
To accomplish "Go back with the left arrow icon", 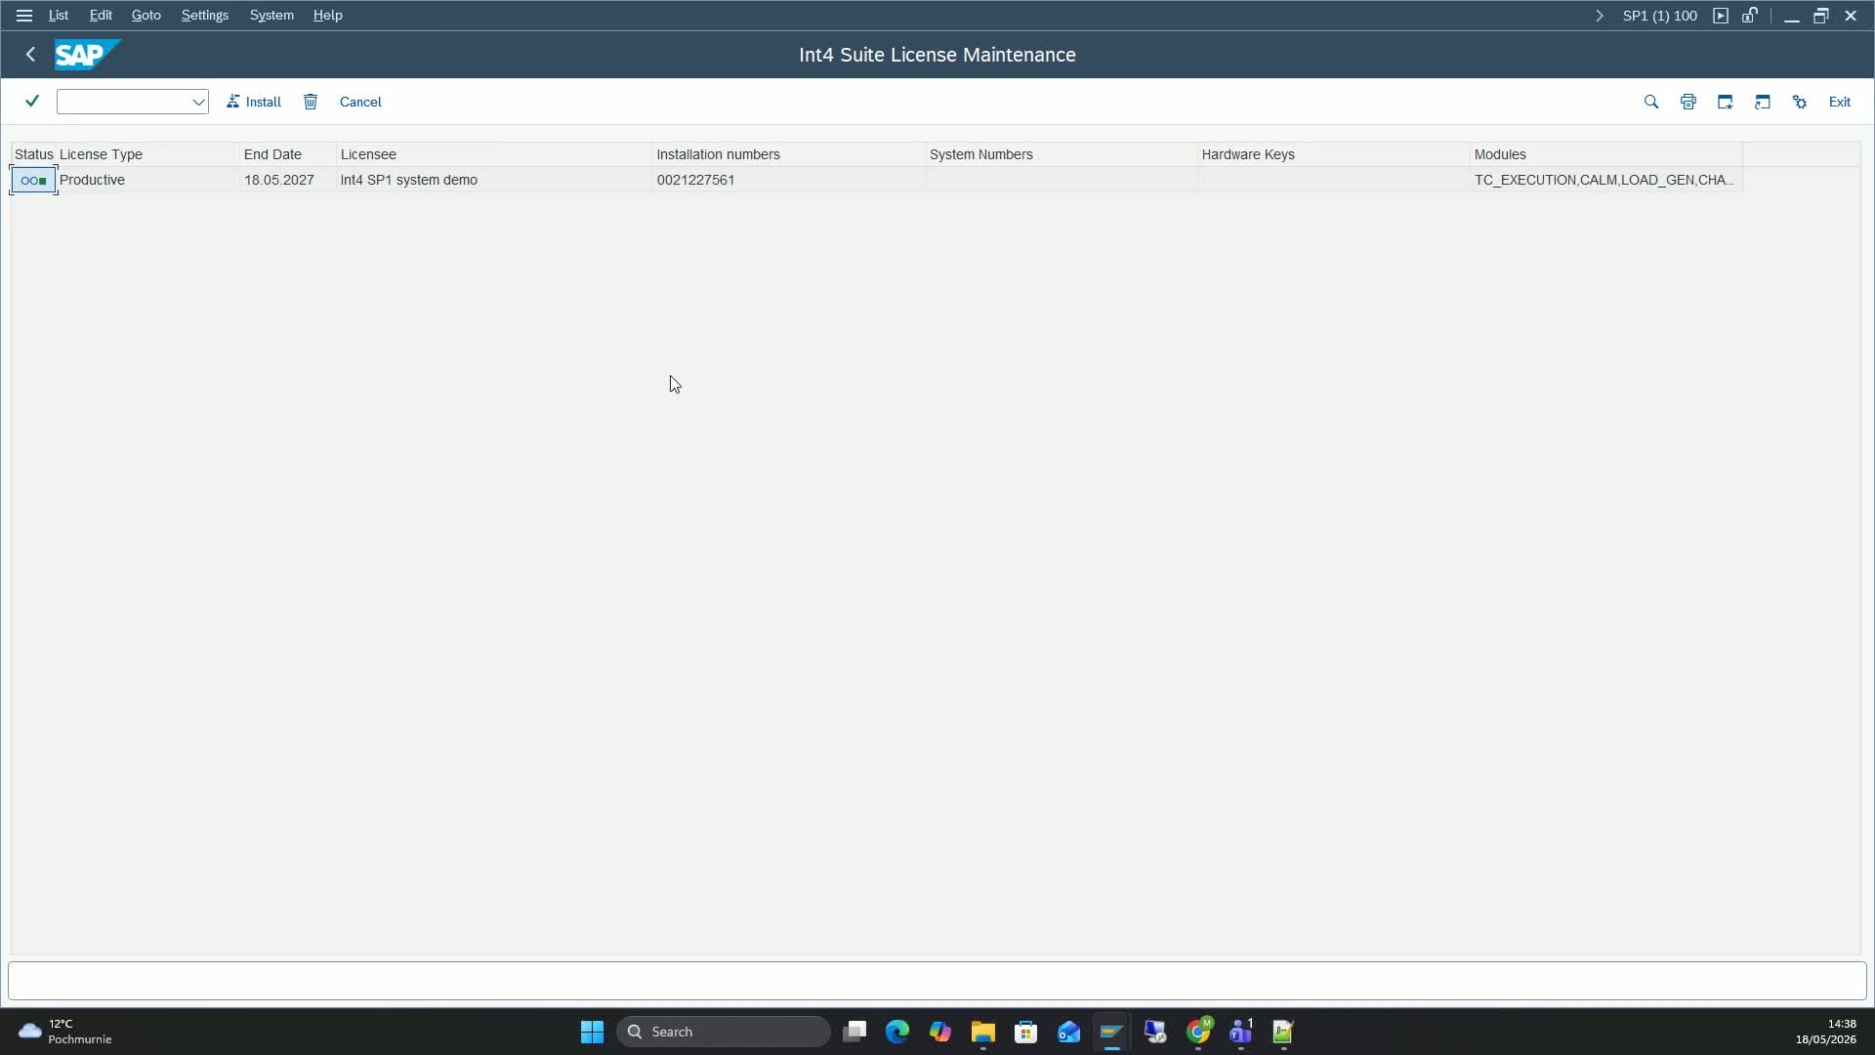I will (x=30, y=55).
